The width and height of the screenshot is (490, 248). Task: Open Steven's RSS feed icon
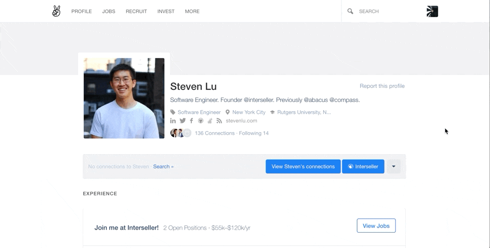click(x=219, y=121)
